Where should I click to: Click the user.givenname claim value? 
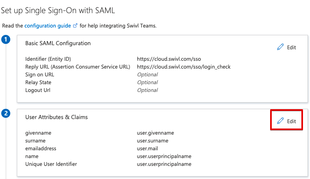[x=155, y=133]
